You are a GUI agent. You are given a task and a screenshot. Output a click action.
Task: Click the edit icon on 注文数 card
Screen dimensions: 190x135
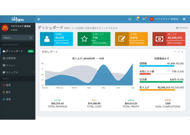[x=122, y=39]
